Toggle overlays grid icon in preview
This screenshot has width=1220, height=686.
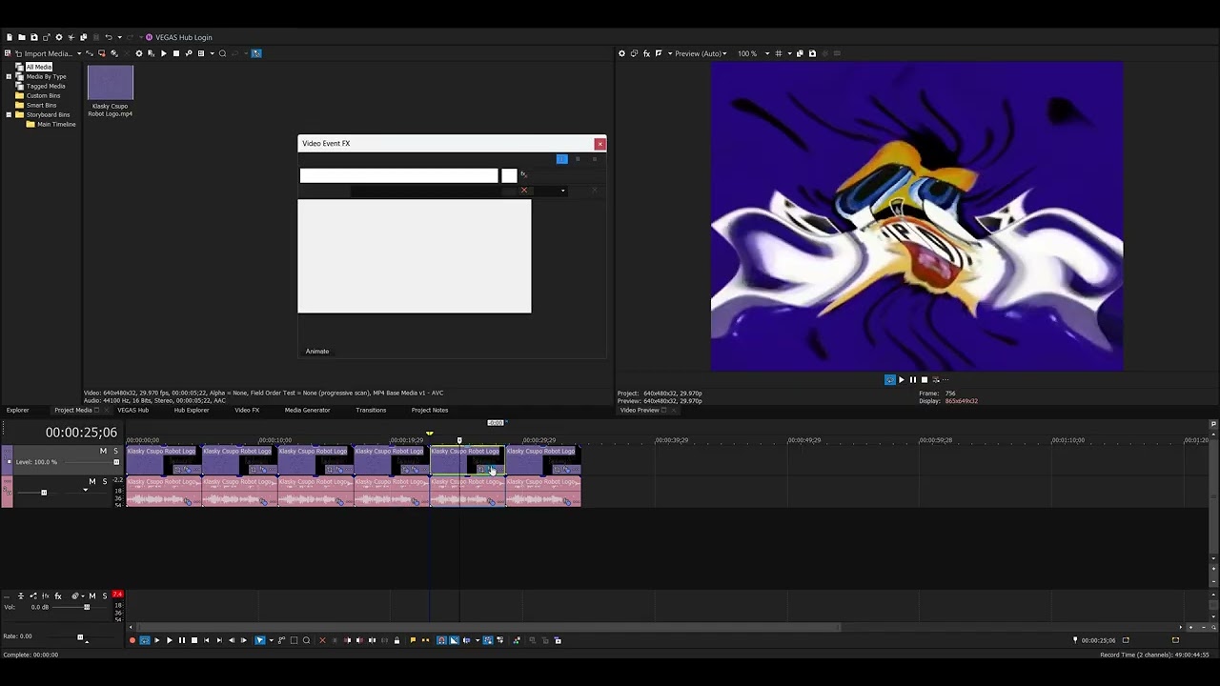(x=779, y=53)
